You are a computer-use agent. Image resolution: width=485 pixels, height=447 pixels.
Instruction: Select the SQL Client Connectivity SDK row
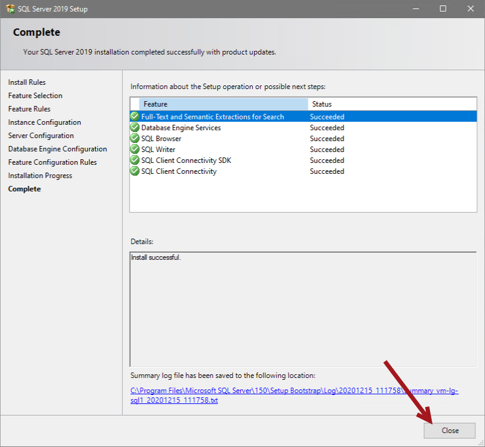pos(303,160)
